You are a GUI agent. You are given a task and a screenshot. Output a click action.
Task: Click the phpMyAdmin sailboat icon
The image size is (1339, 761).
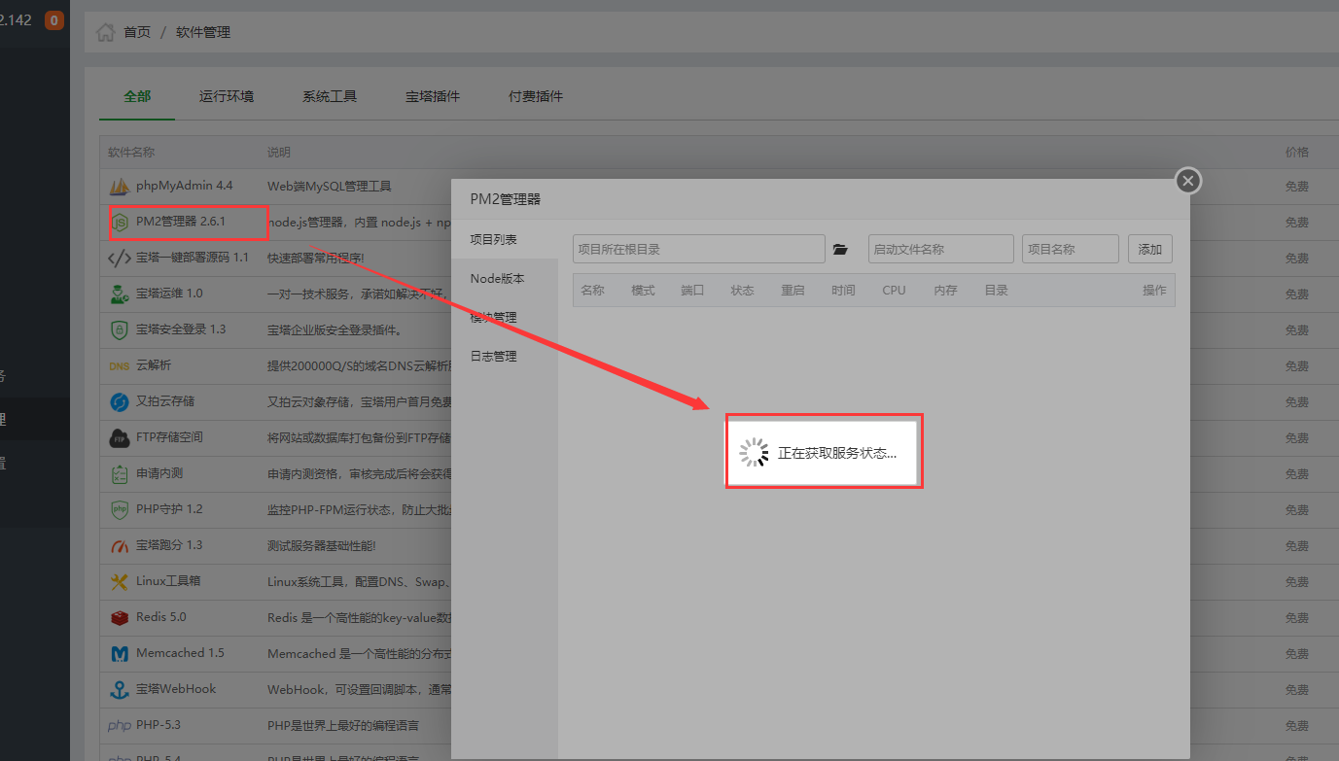pyautogui.click(x=119, y=186)
